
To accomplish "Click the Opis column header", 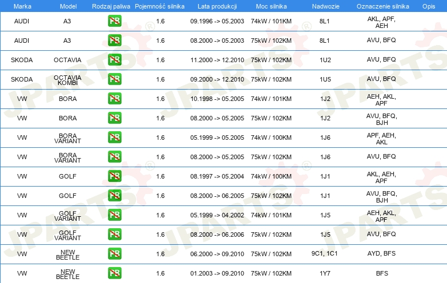I will click(429, 6).
